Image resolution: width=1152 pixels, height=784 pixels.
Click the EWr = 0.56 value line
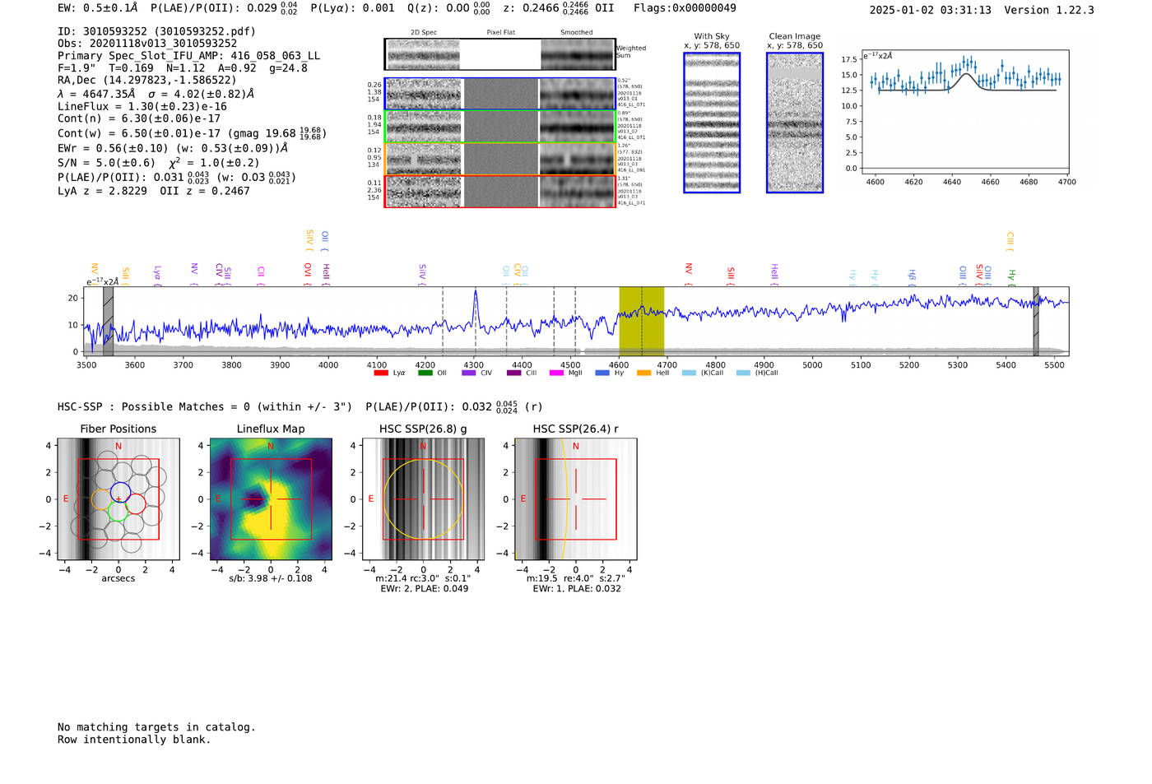click(x=173, y=148)
